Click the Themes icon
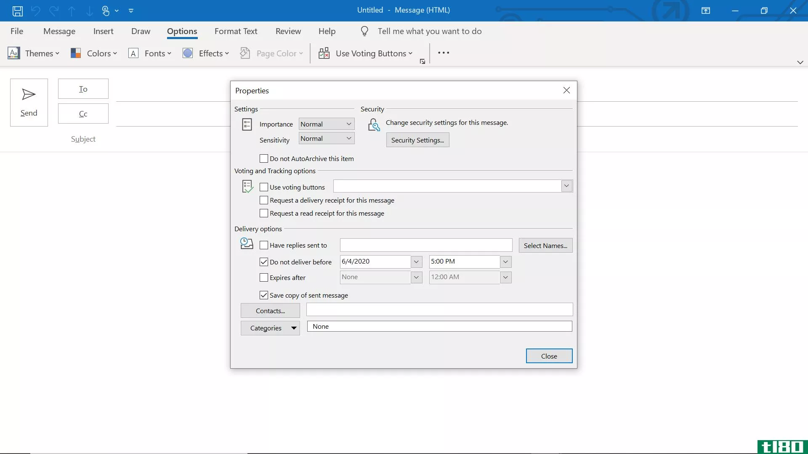Screen dimensions: 808x454 tap(14, 53)
